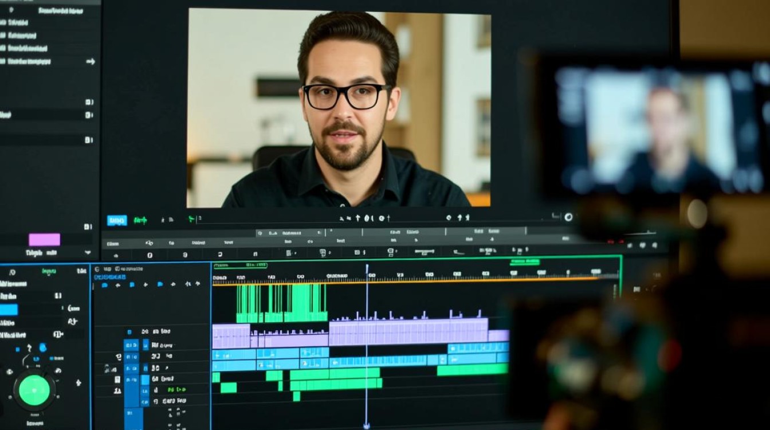Click the green label tab above the timeline ruler

click(x=239, y=265)
